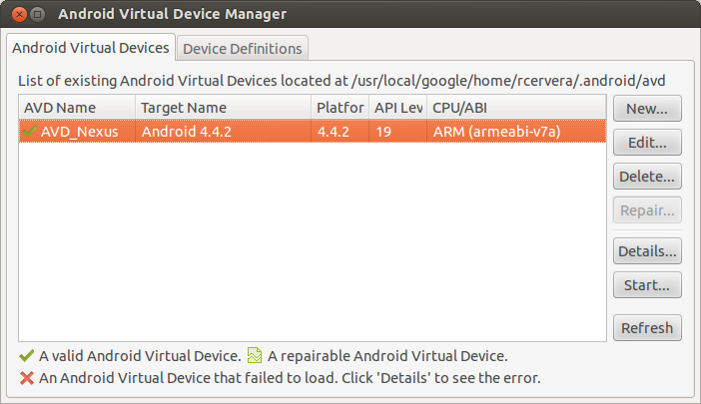The image size is (701, 404).
Task: Open the Device Definitions tab
Action: tap(242, 48)
